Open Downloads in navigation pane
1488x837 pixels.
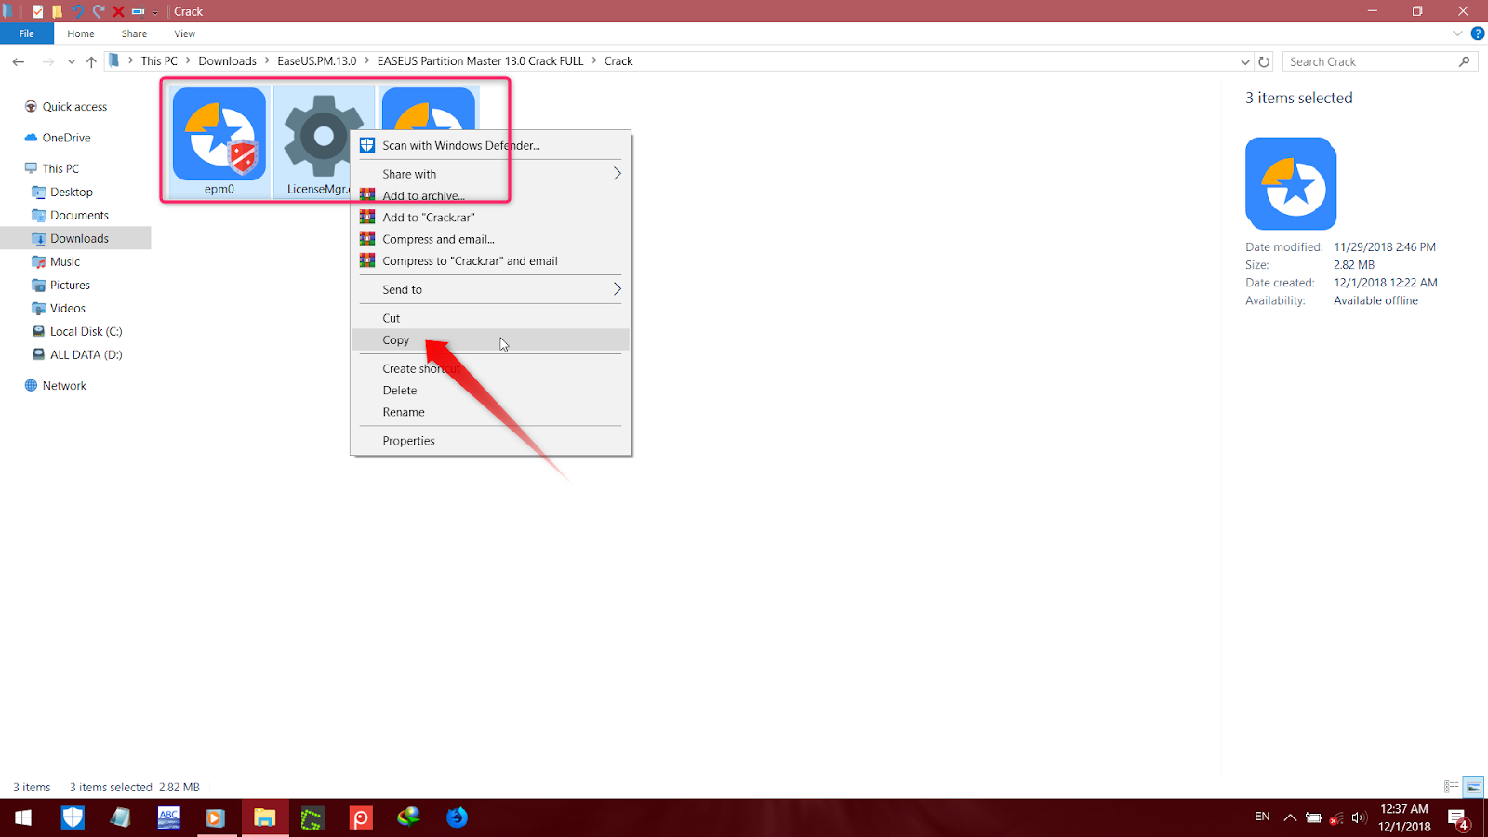coord(79,238)
